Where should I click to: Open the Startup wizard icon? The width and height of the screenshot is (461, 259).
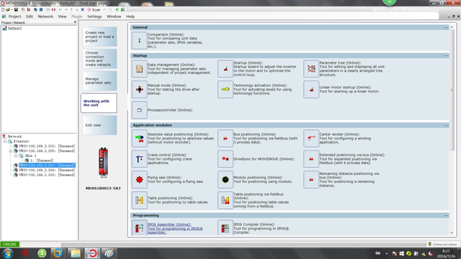pos(225,69)
